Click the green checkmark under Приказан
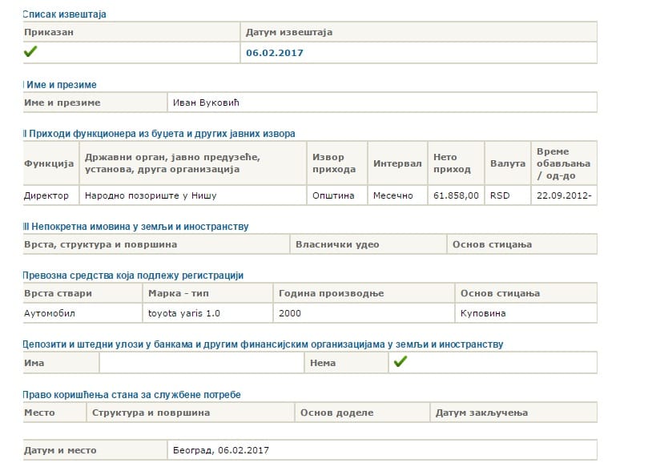The height and width of the screenshot is (467, 656). (x=30, y=52)
